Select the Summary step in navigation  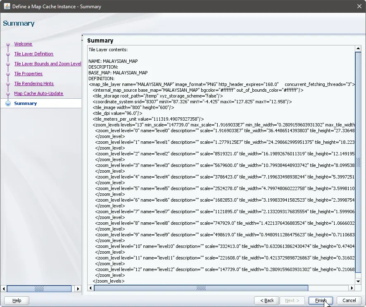26,103
